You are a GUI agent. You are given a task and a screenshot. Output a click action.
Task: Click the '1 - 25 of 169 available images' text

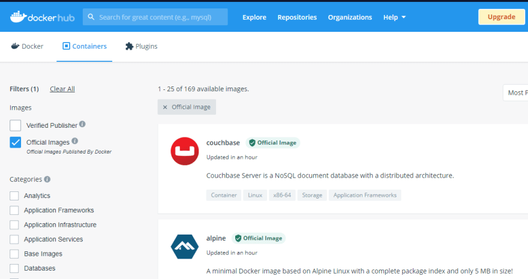click(203, 89)
